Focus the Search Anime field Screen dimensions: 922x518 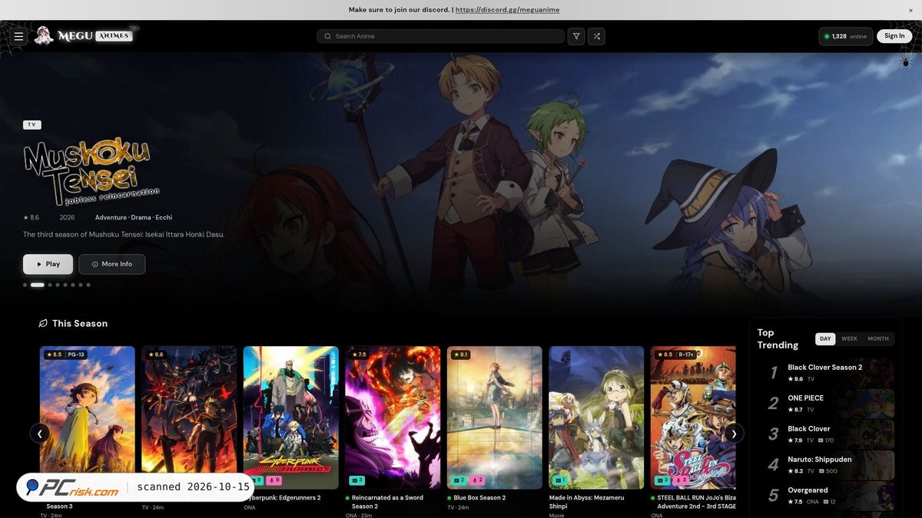click(x=440, y=36)
